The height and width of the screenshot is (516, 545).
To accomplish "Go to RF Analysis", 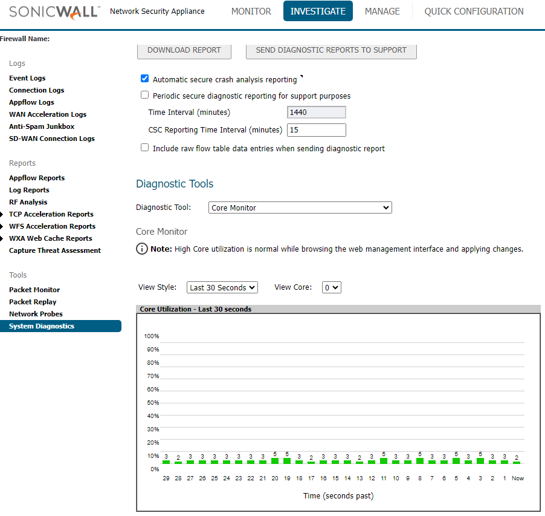I will (x=28, y=202).
